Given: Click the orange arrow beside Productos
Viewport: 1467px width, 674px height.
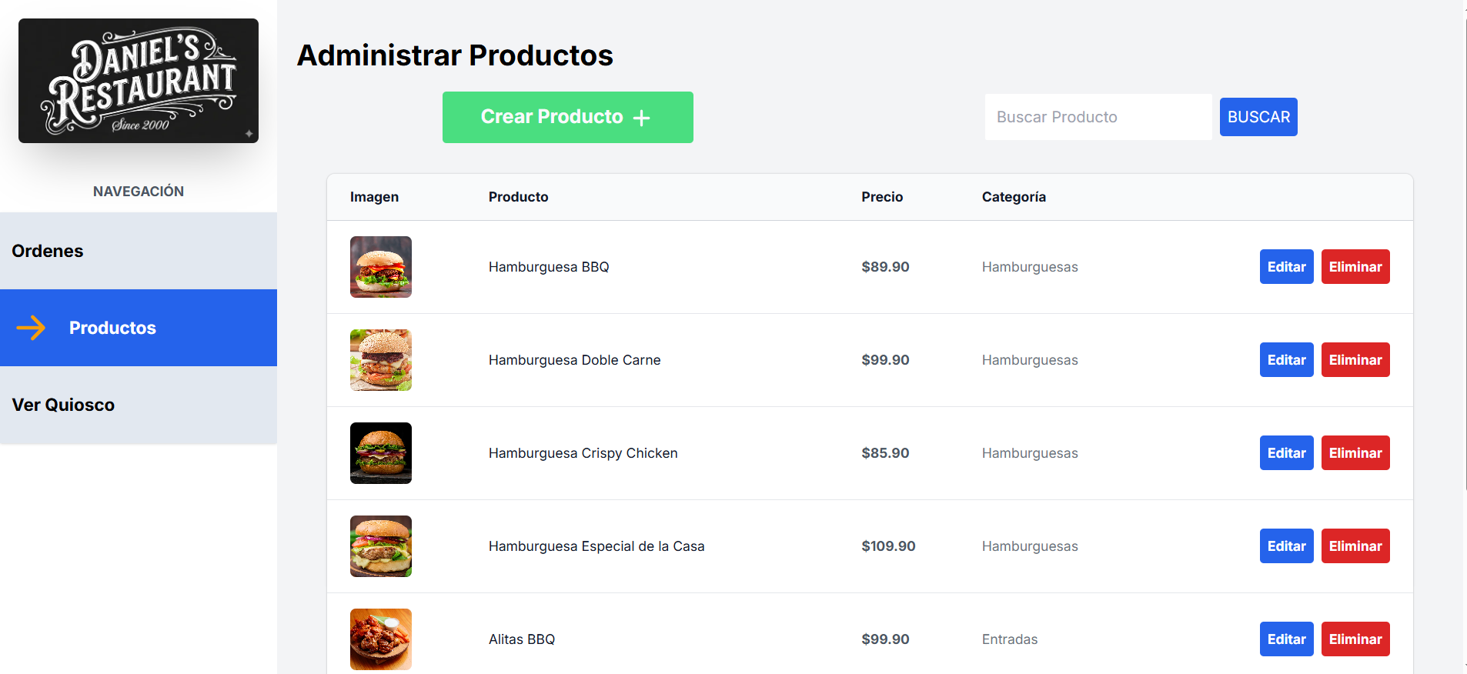Looking at the screenshot, I should 32,328.
